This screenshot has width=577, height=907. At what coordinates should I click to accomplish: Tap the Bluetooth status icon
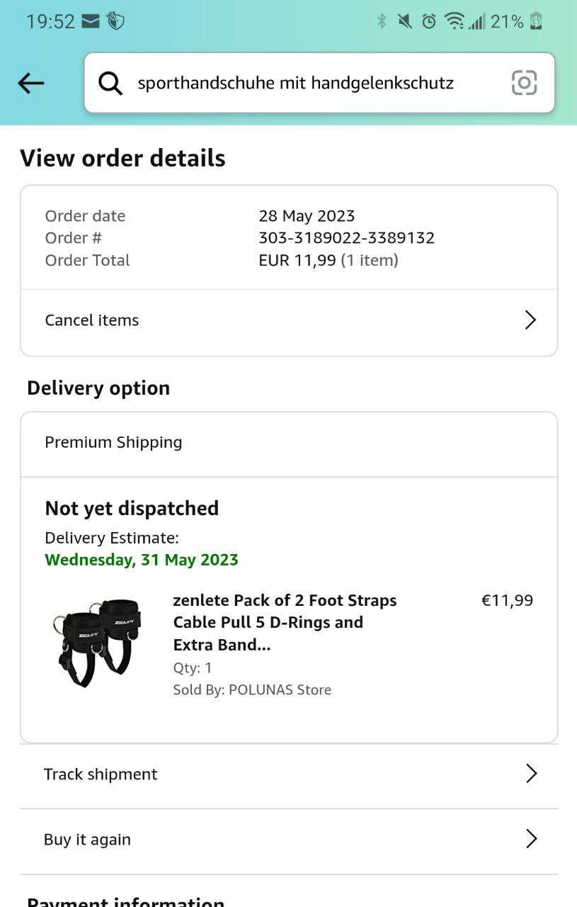coord(382,21)
